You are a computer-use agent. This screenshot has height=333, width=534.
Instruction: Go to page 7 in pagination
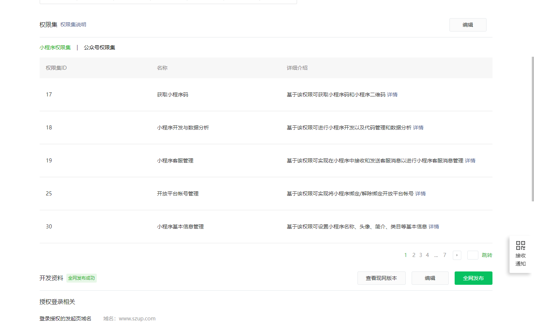pos(445,255)
